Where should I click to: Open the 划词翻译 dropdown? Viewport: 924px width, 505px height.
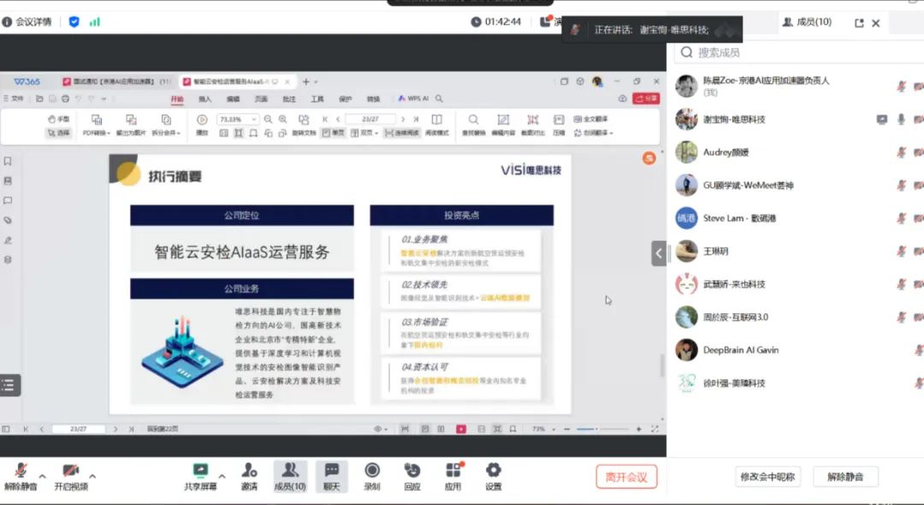(594, 134)
